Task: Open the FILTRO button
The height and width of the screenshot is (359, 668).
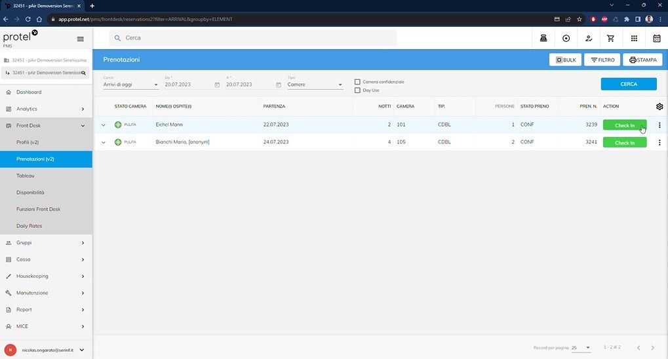Action: point(602,60)
